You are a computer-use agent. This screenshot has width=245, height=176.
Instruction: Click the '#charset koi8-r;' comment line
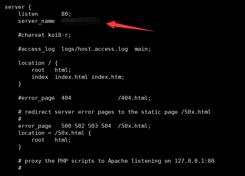pos(44,35)
